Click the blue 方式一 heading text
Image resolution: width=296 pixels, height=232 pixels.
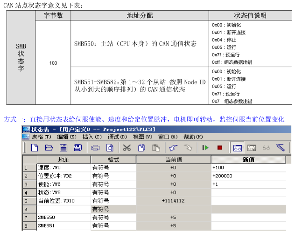pos(144,119)
